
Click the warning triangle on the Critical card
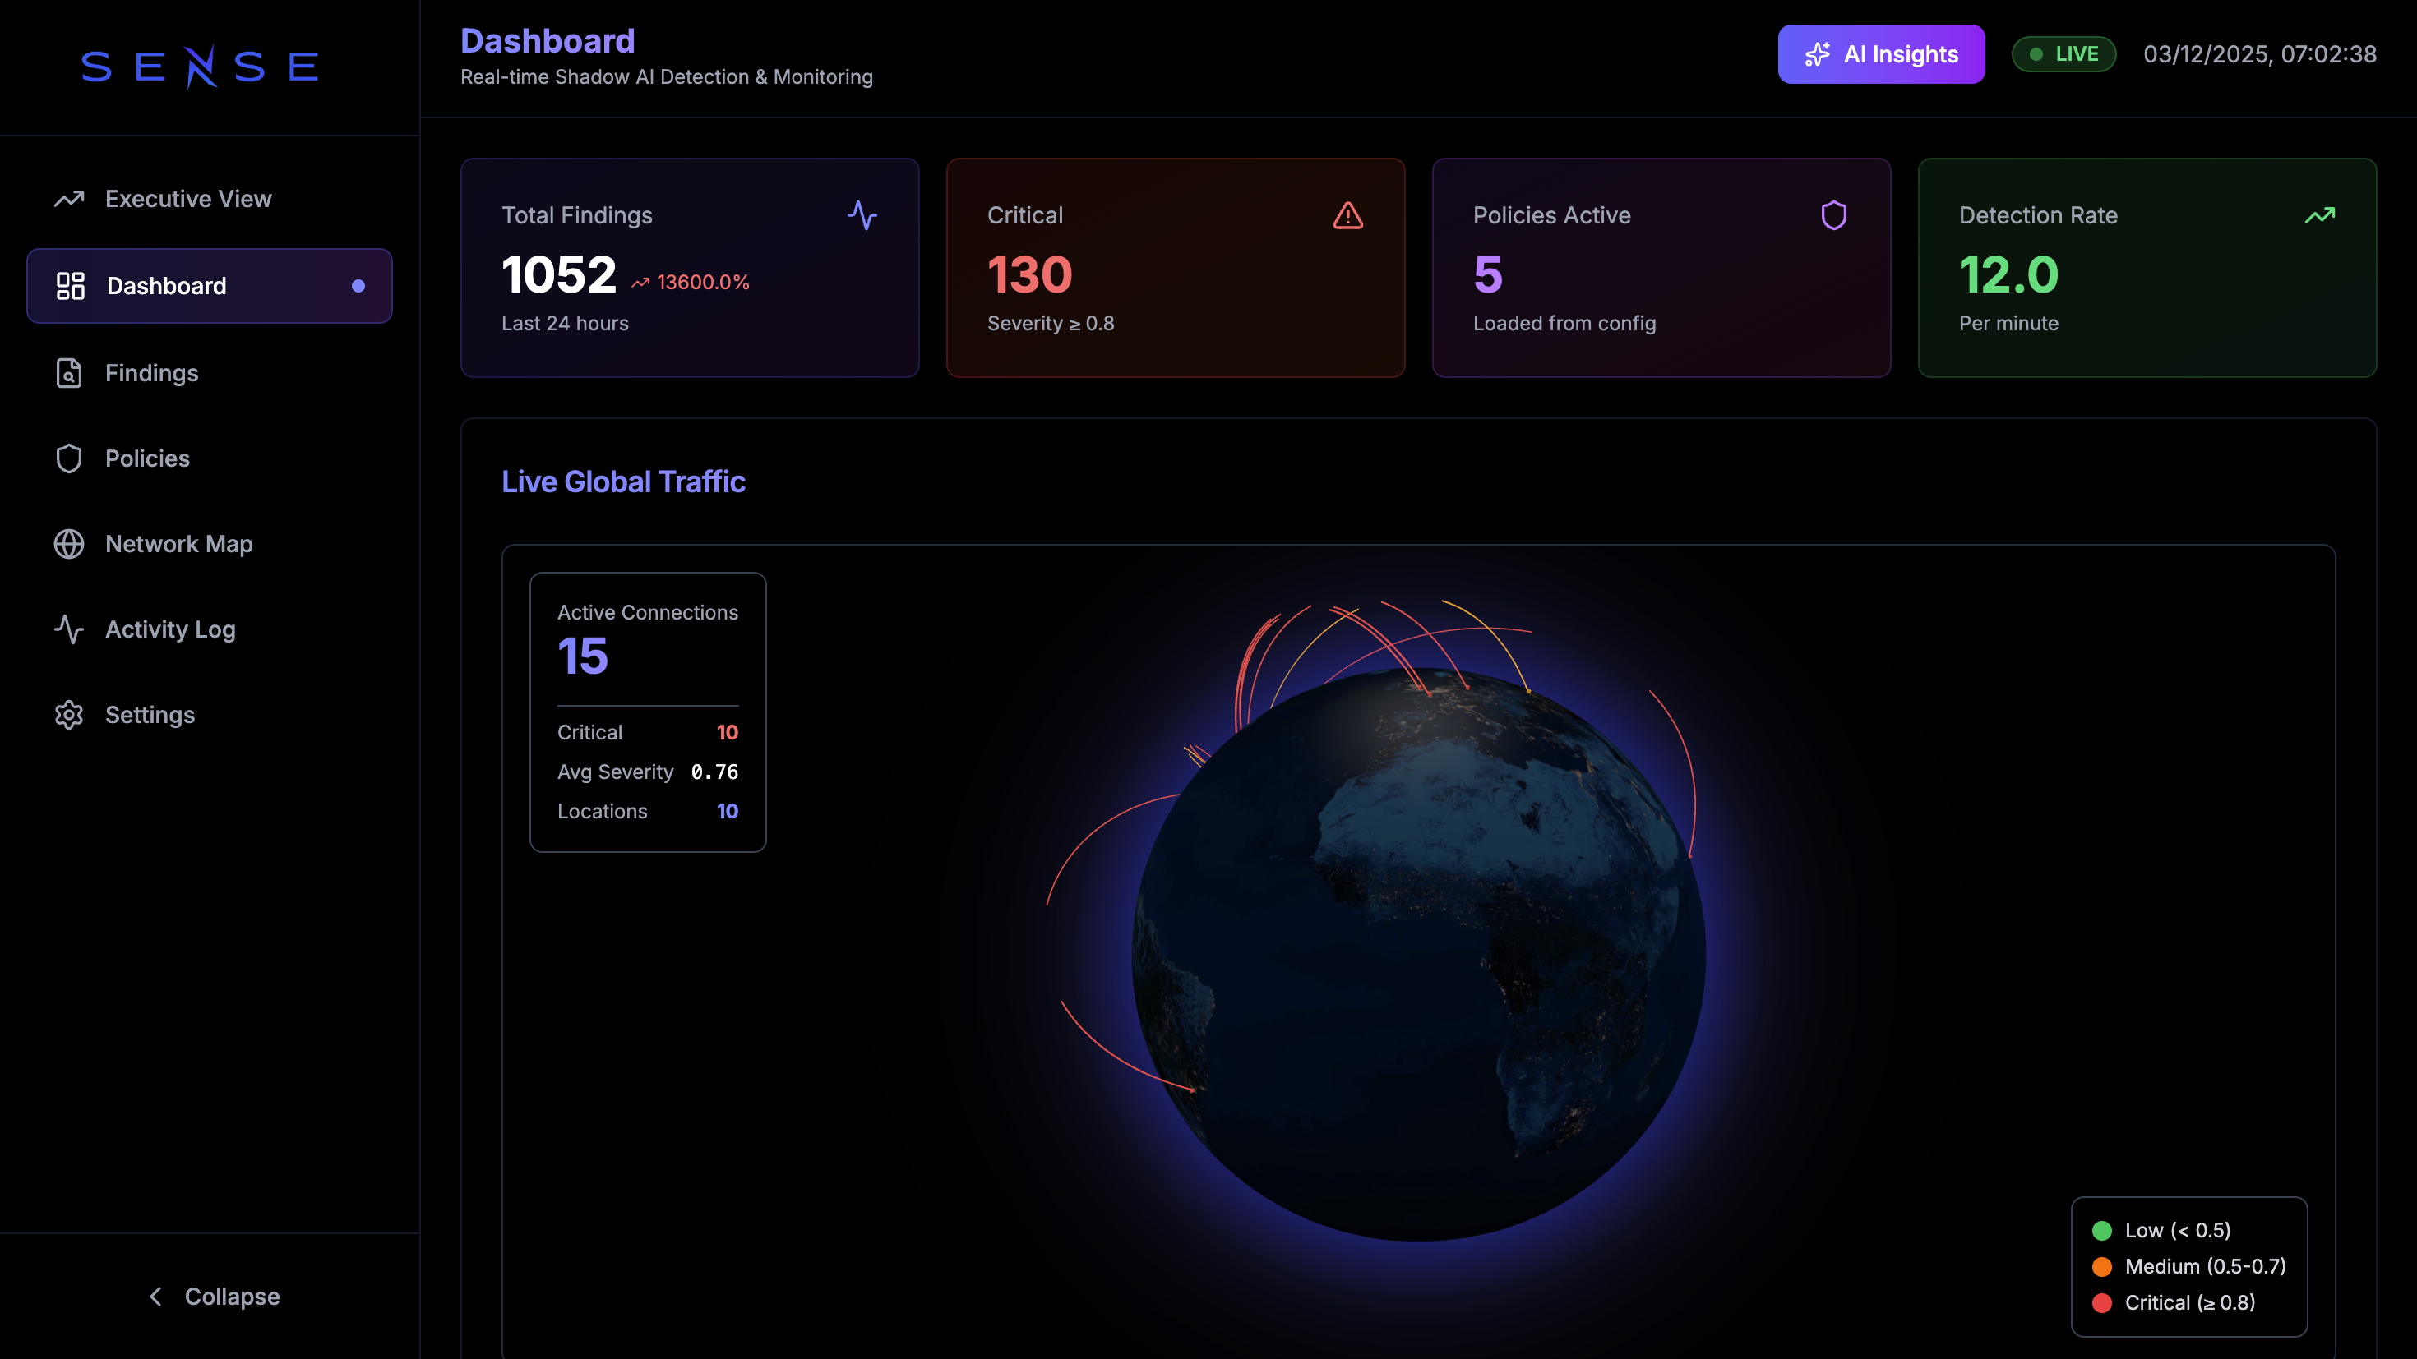click(1348, 214)
